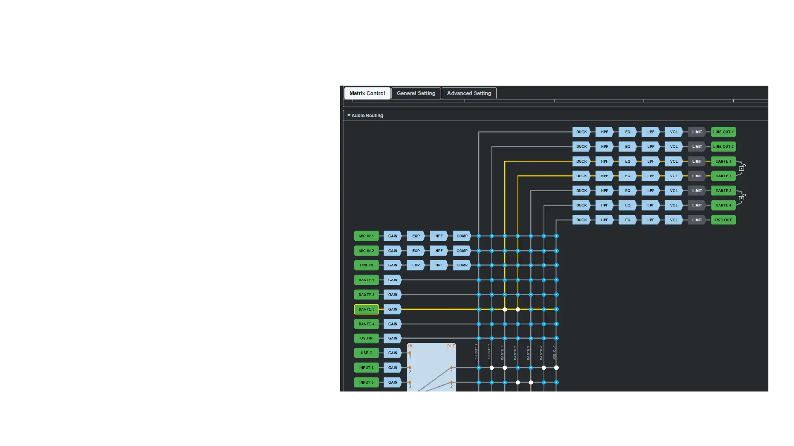794x446 pixels.
Task: Open the COMP block for MIC IN 1
Action: 462,236
